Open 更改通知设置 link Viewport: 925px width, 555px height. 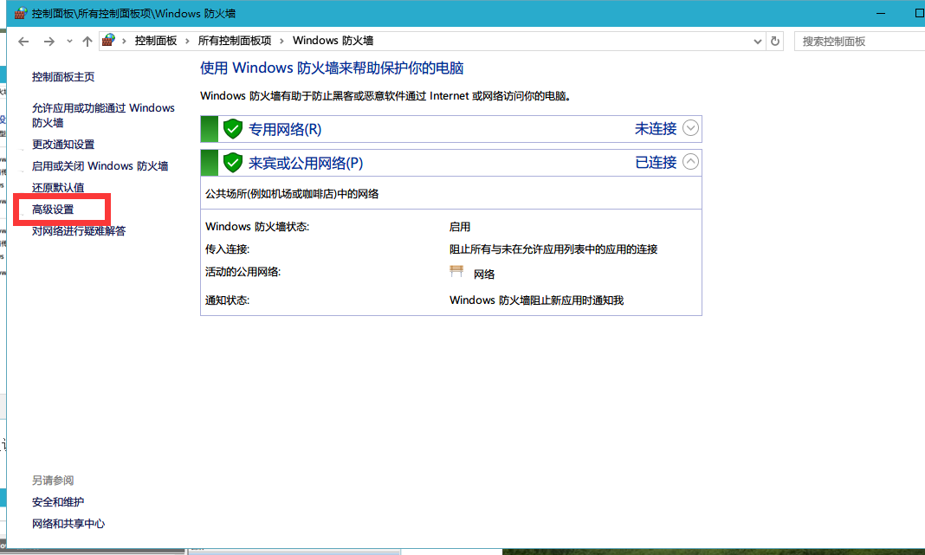63,145
